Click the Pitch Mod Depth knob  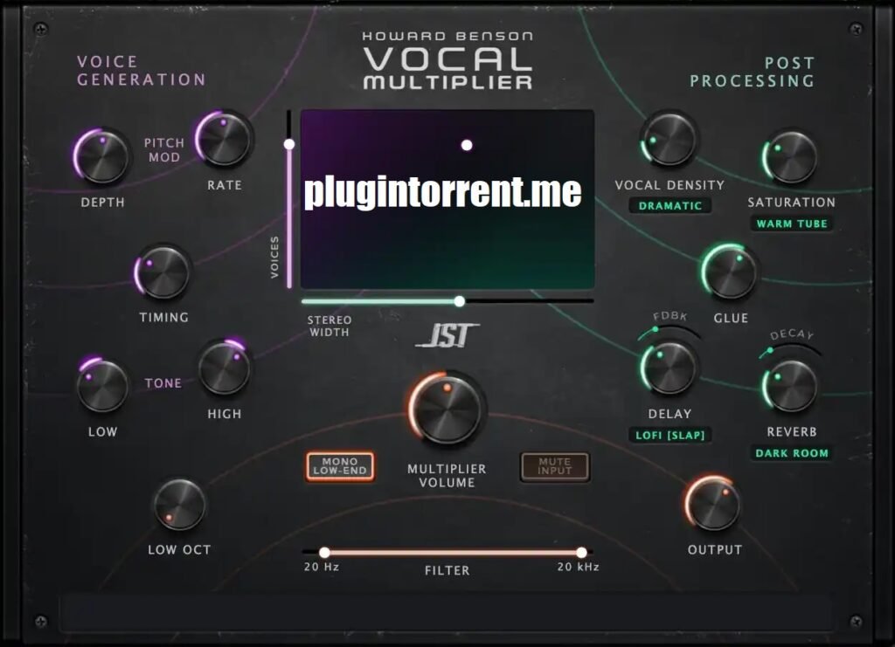pos(102,155)
